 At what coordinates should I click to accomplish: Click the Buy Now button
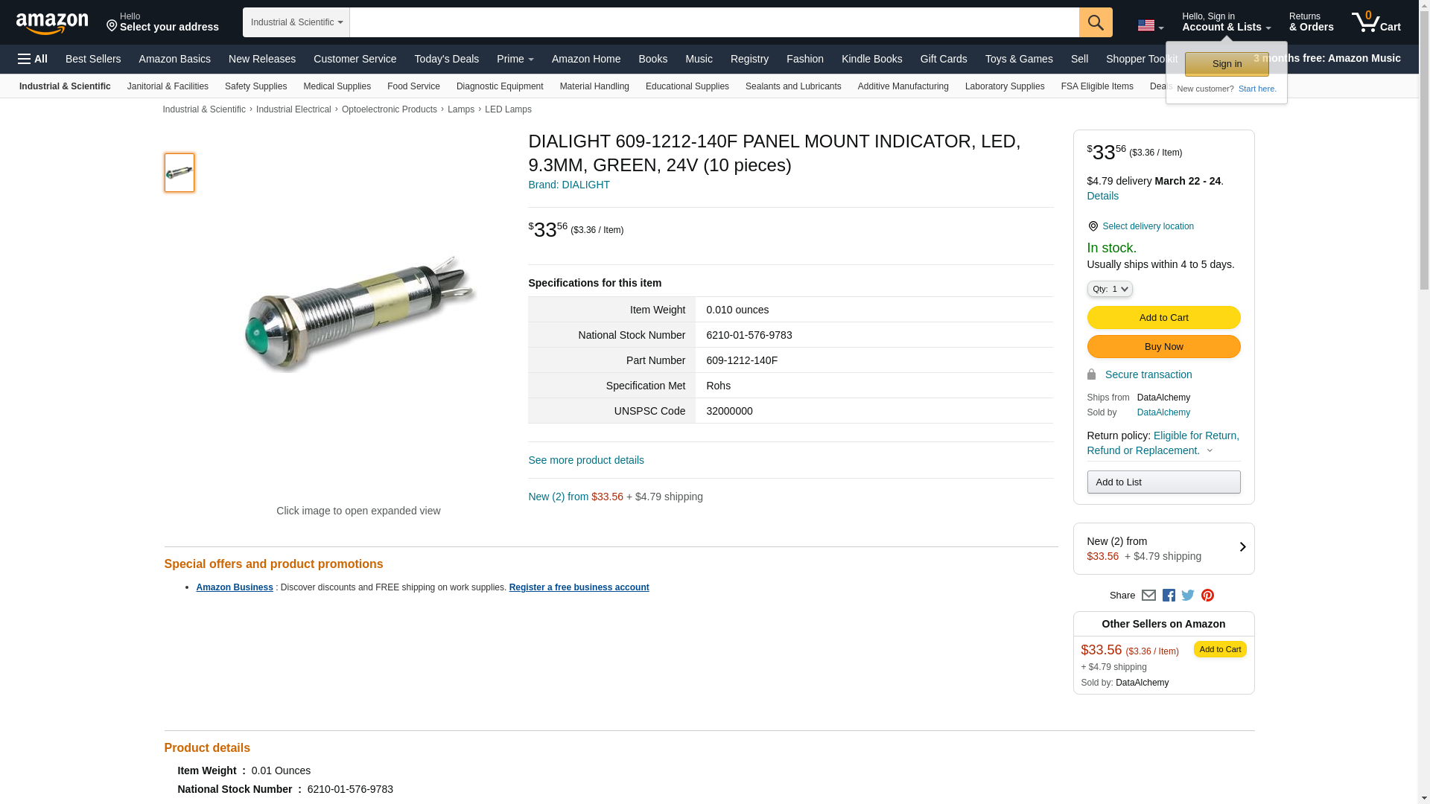pyautogui.click(x=1163, y=347)
